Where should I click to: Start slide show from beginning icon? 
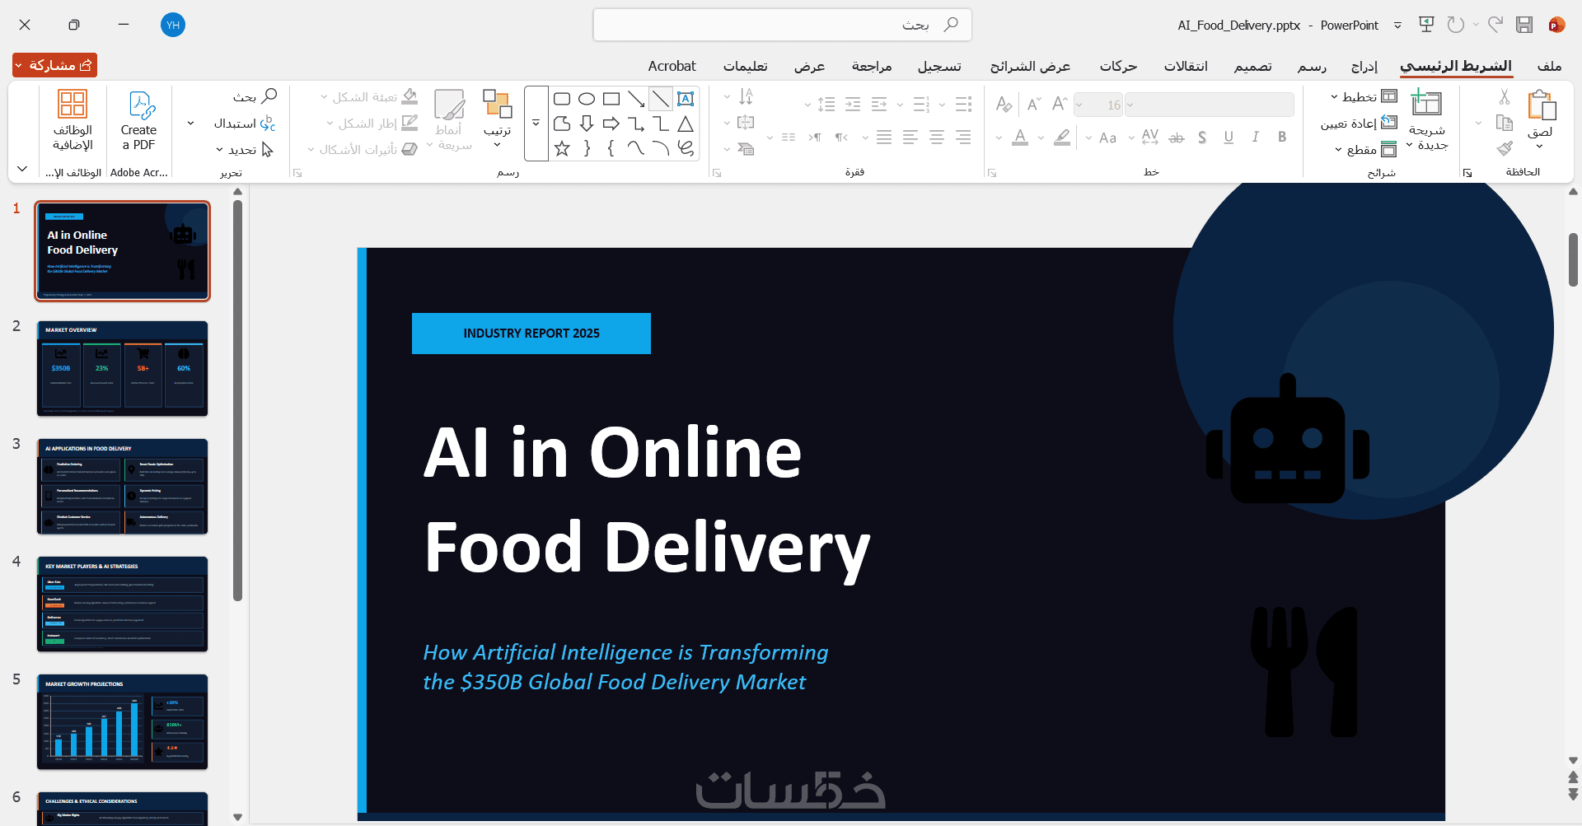[x=1426, y=25]
